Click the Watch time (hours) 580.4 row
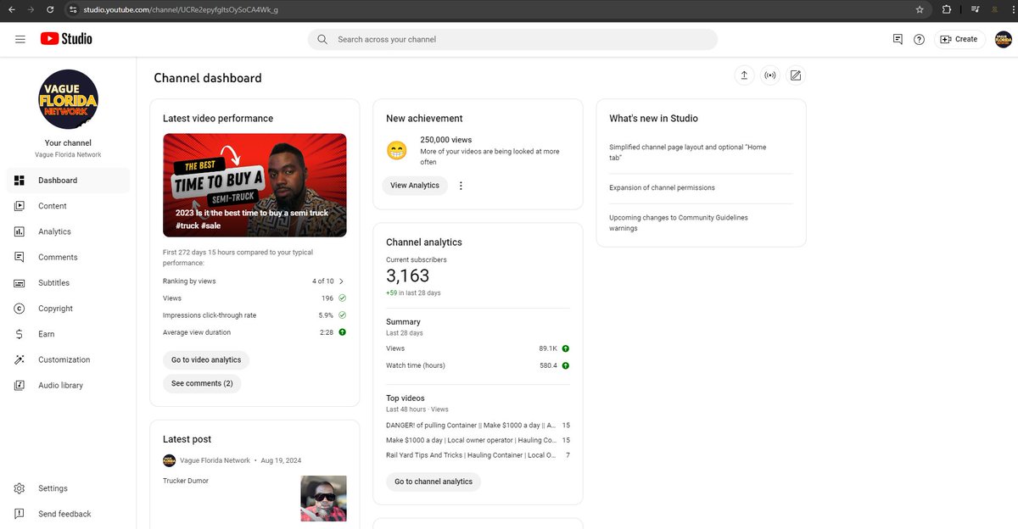Viewport: 1018px width, 529px height. (478, 365)
